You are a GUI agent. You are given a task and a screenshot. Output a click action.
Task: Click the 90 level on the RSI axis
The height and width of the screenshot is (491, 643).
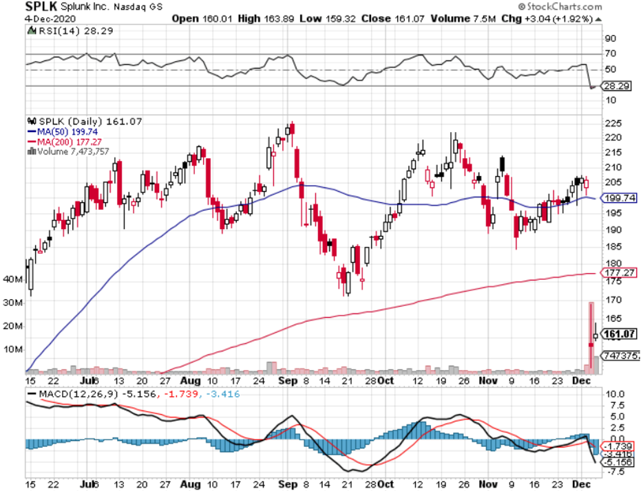(x=610, y=39)
